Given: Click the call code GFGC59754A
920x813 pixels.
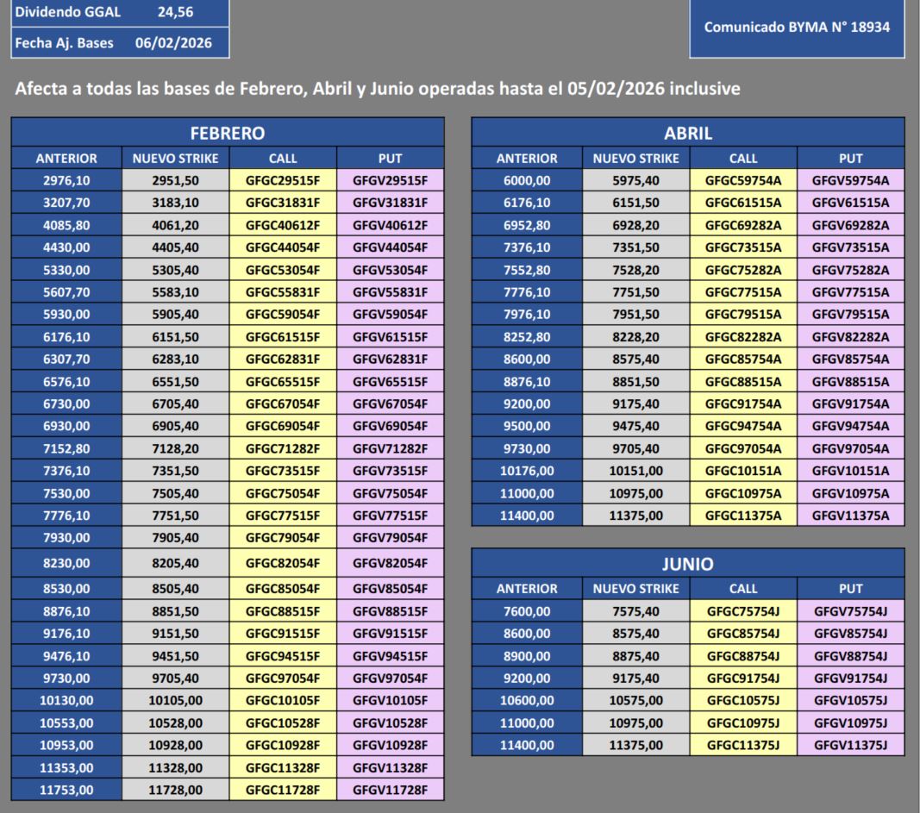Looking at the screenshot, I should pos(742,180).
